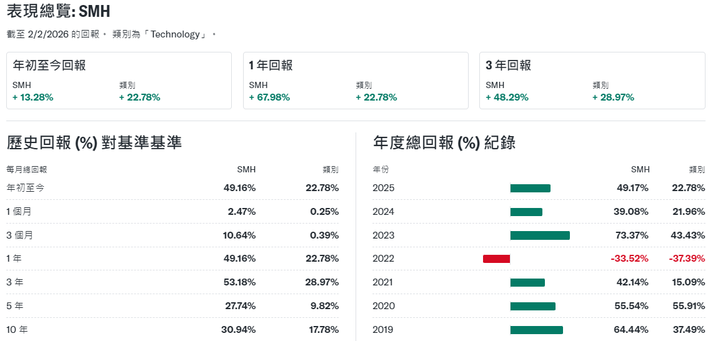Select the 2019 year label

(x=383, y=330)
